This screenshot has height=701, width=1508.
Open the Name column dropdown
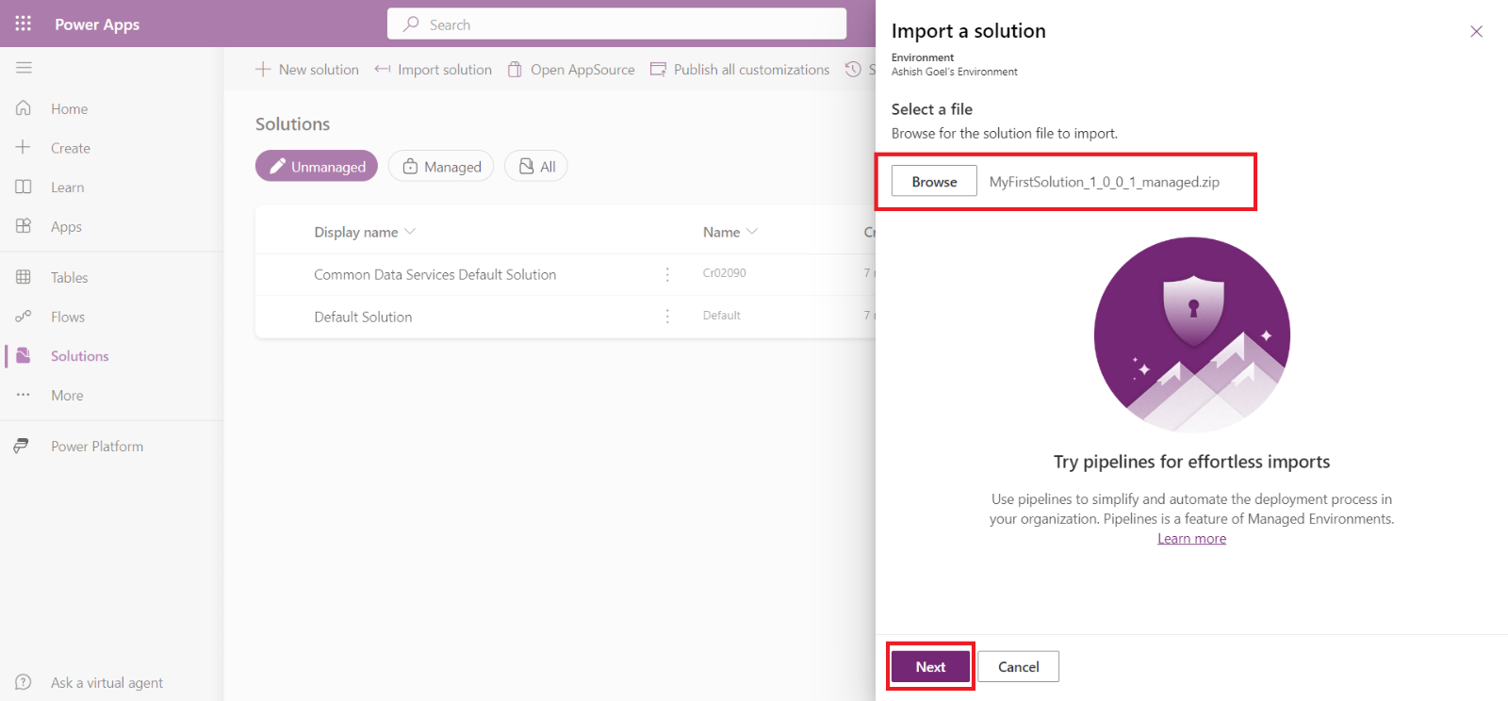pos(751,232)
